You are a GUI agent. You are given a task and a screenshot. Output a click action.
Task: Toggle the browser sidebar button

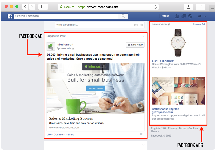[x=43, y=7]
